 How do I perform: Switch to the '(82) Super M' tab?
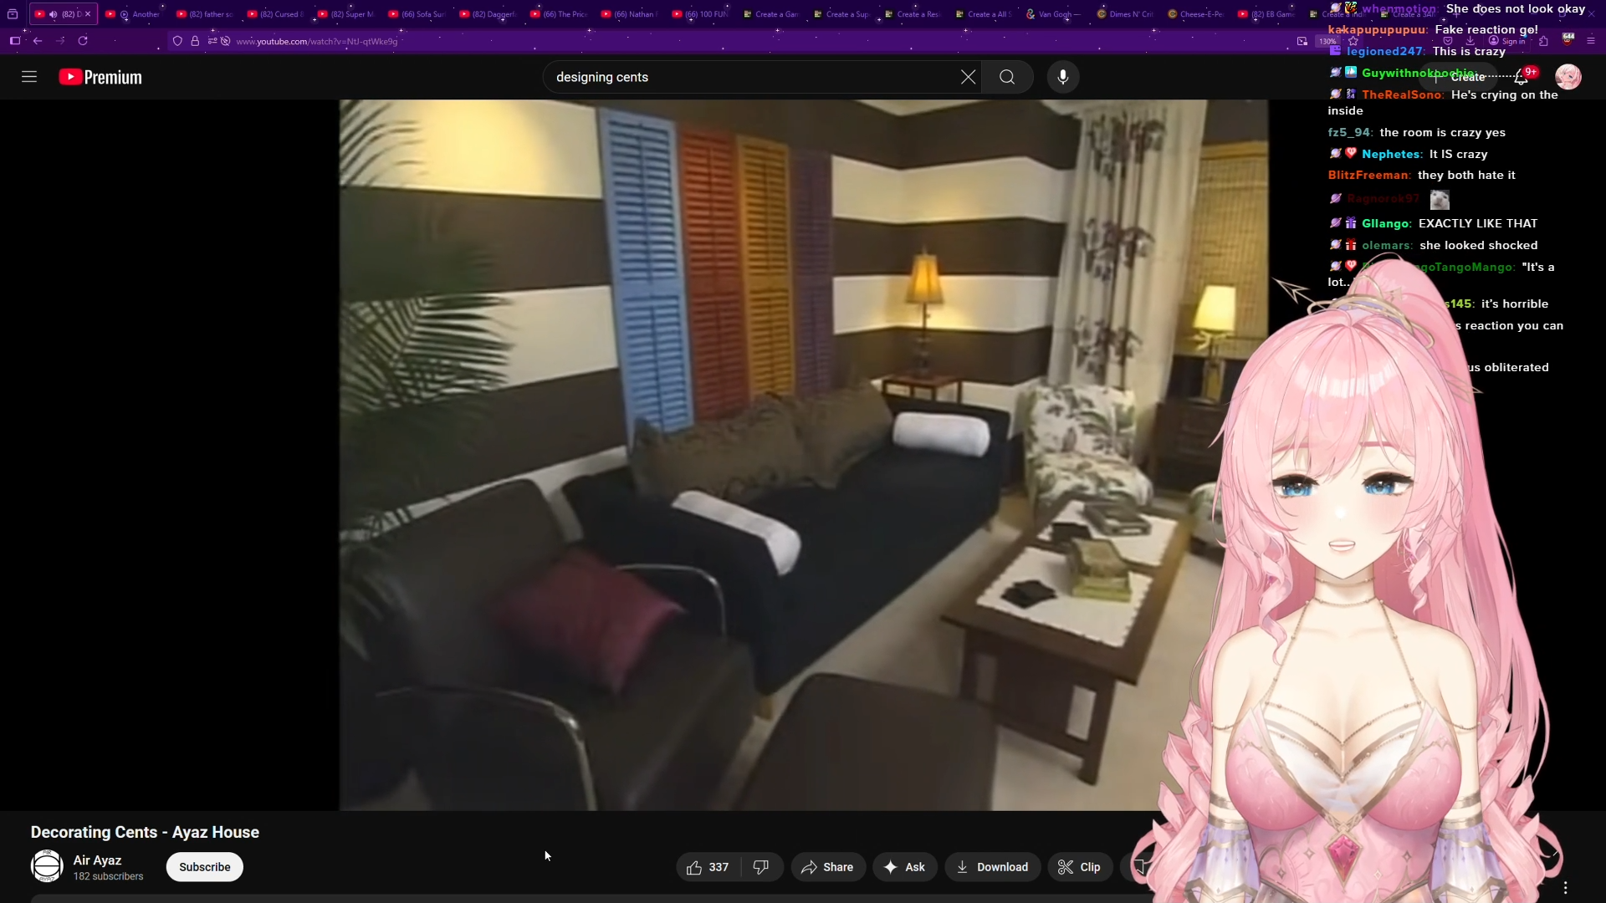(345, 14)
